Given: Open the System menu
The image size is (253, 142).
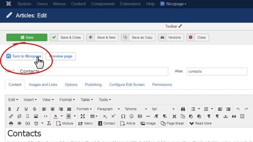Looking at the screenshot, I should click(x=24, y=4).
